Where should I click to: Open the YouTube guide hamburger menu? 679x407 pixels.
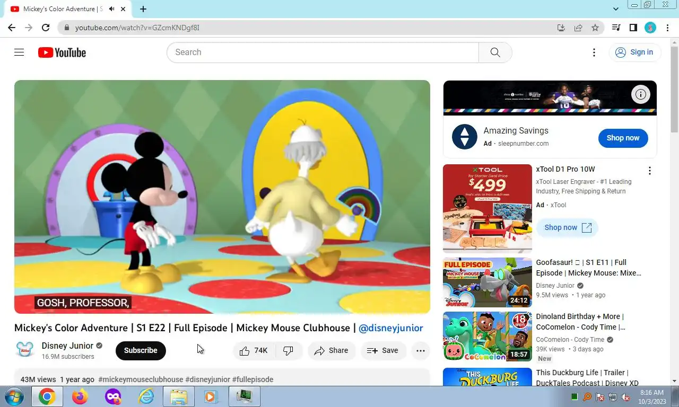19,52
